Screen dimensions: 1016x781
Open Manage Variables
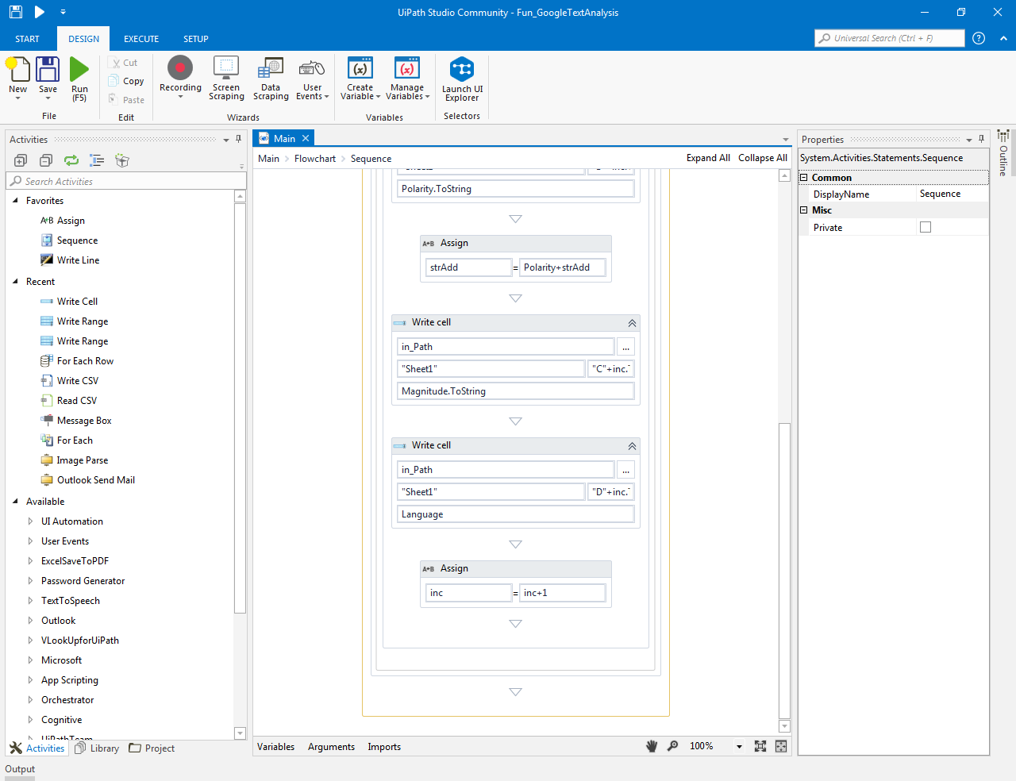tap(407, 79)
